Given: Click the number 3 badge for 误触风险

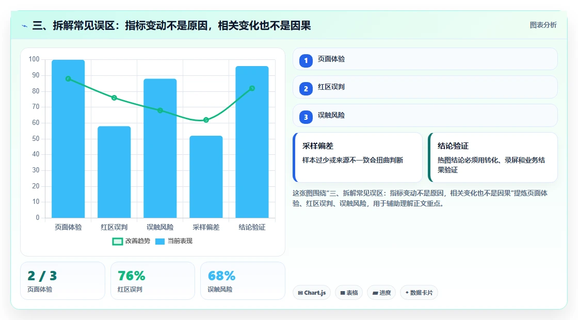Looking at the screenshot, I should [x=306, y=117].
